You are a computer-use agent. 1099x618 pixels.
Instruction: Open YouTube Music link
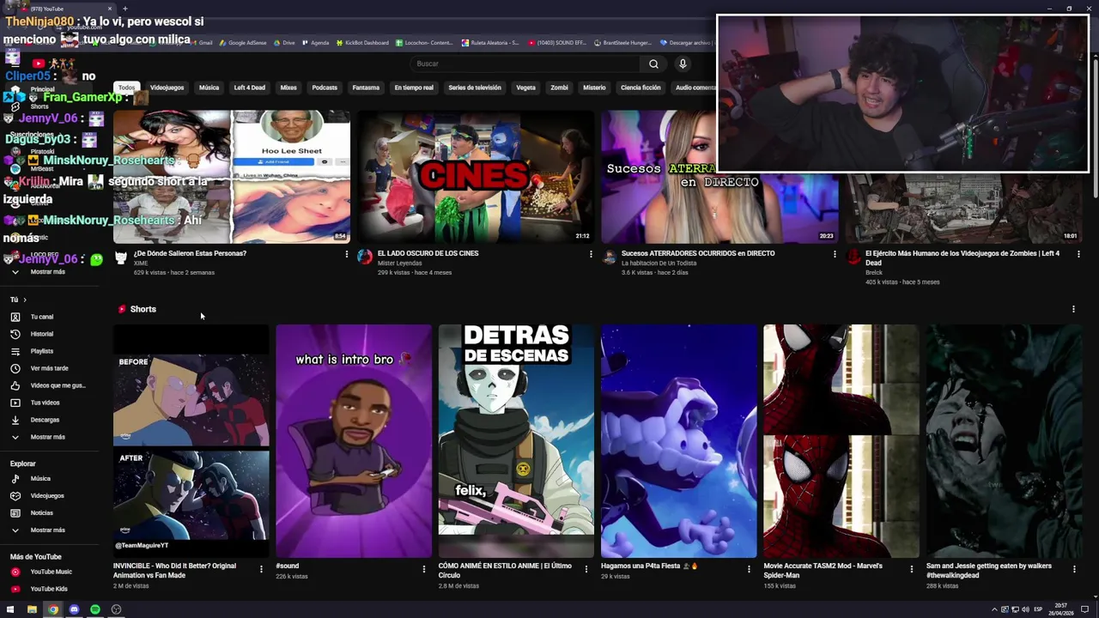tap(51, 572)
